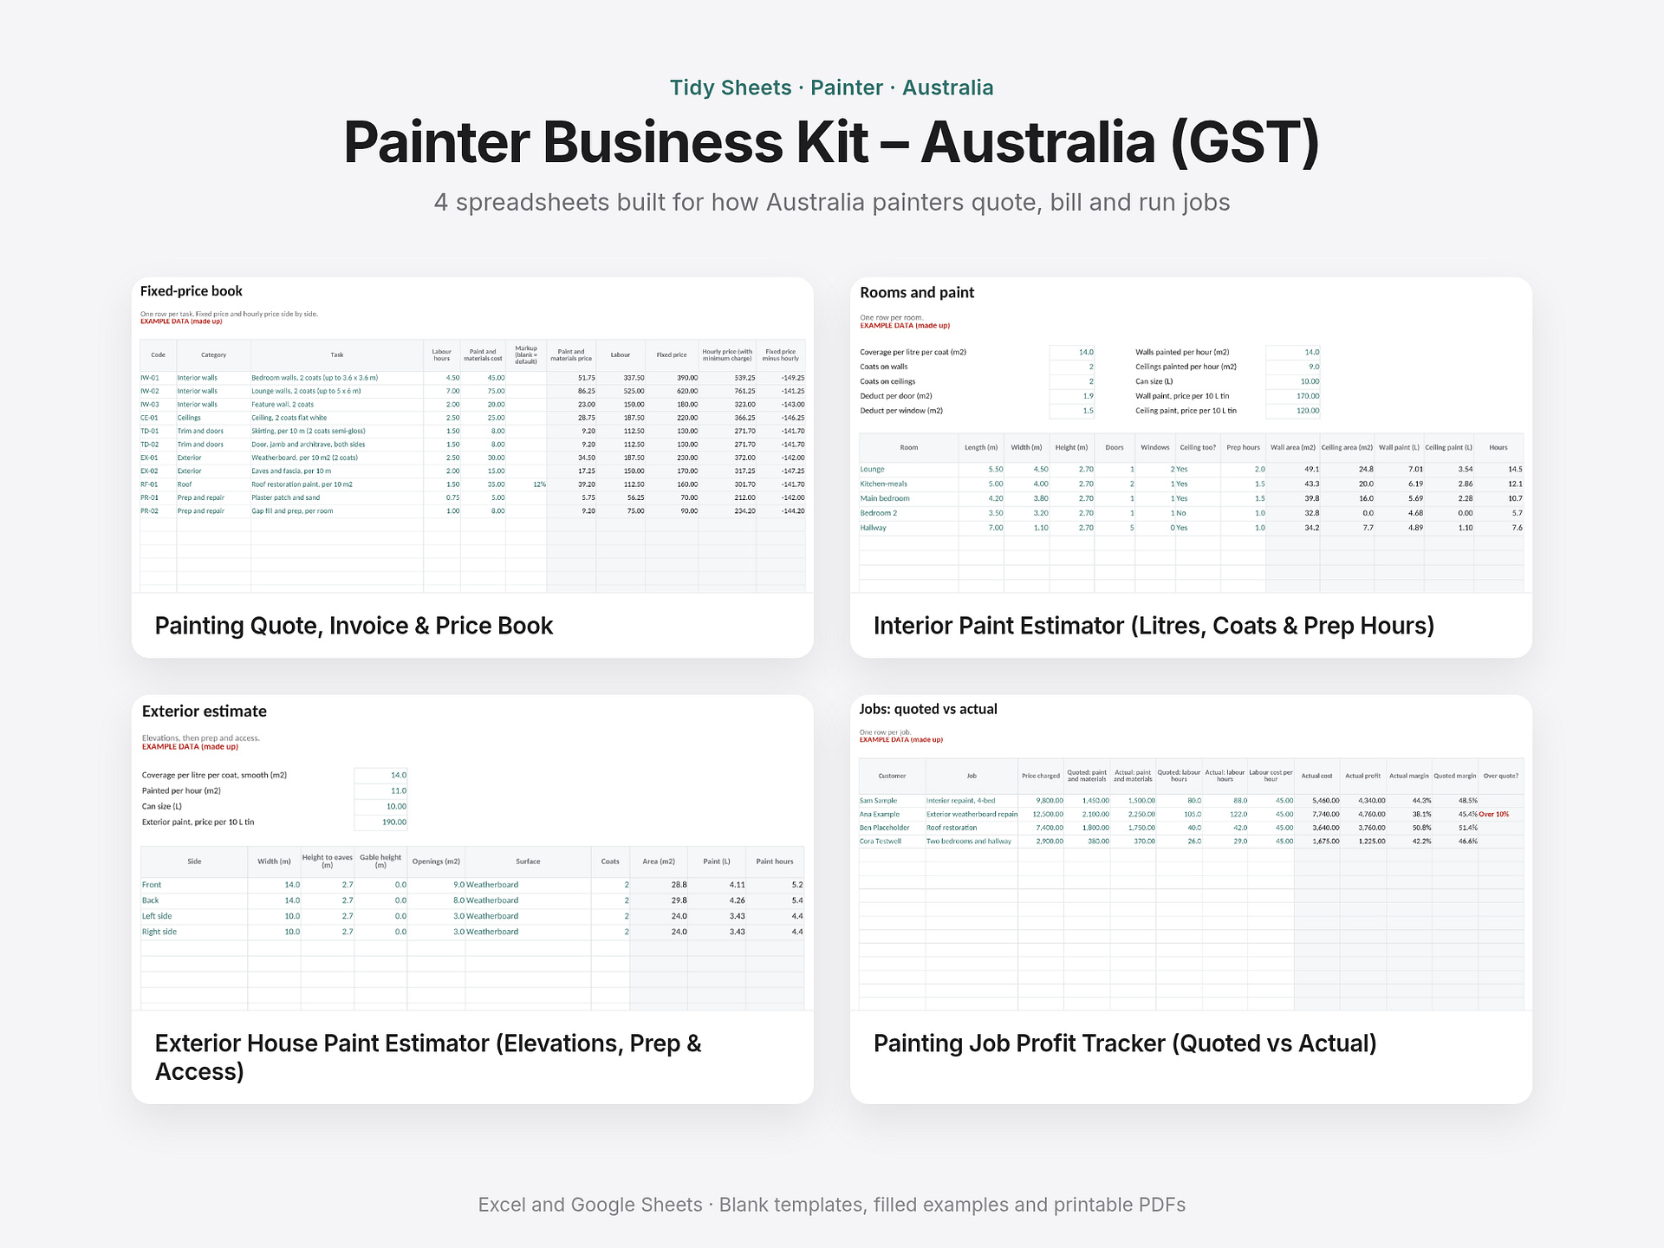Click the 'Markup (blank = default)' column header
This screenshot has height=1248, width=1664.
click(526, 354)
